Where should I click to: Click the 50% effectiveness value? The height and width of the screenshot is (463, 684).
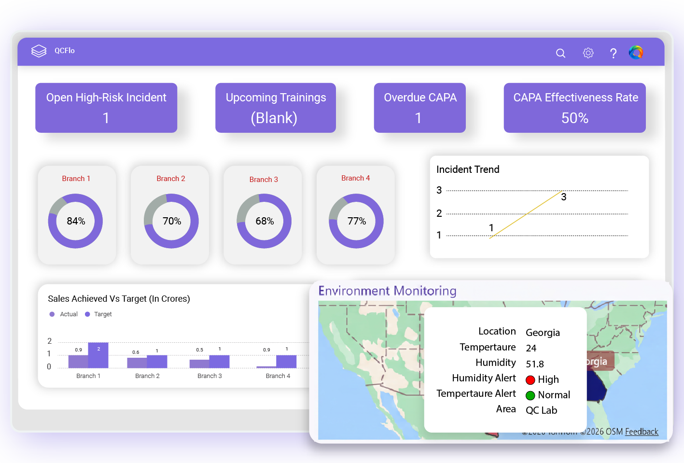click(x=575, y=118)
